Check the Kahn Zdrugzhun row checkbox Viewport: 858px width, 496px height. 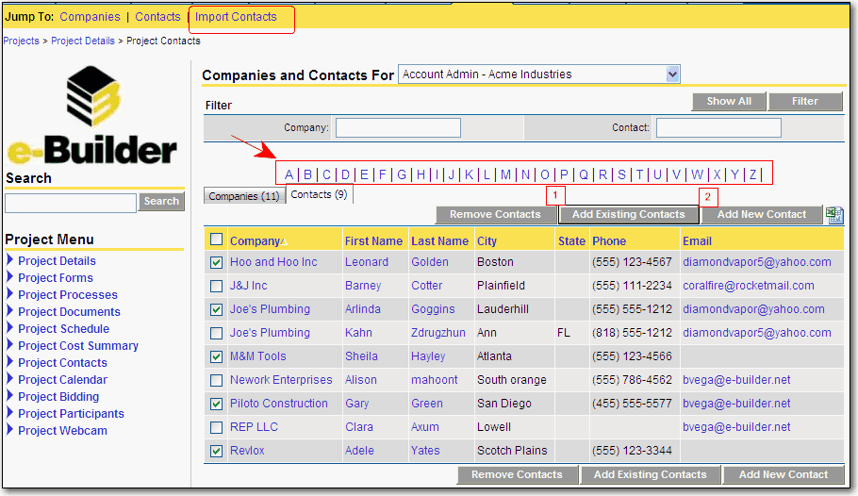coord(217,333)
